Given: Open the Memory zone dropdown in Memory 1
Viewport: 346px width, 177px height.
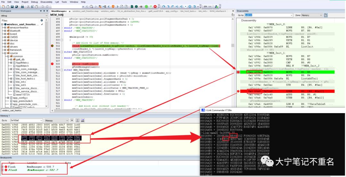Looking at the screenshot, I should click(56, 120).
